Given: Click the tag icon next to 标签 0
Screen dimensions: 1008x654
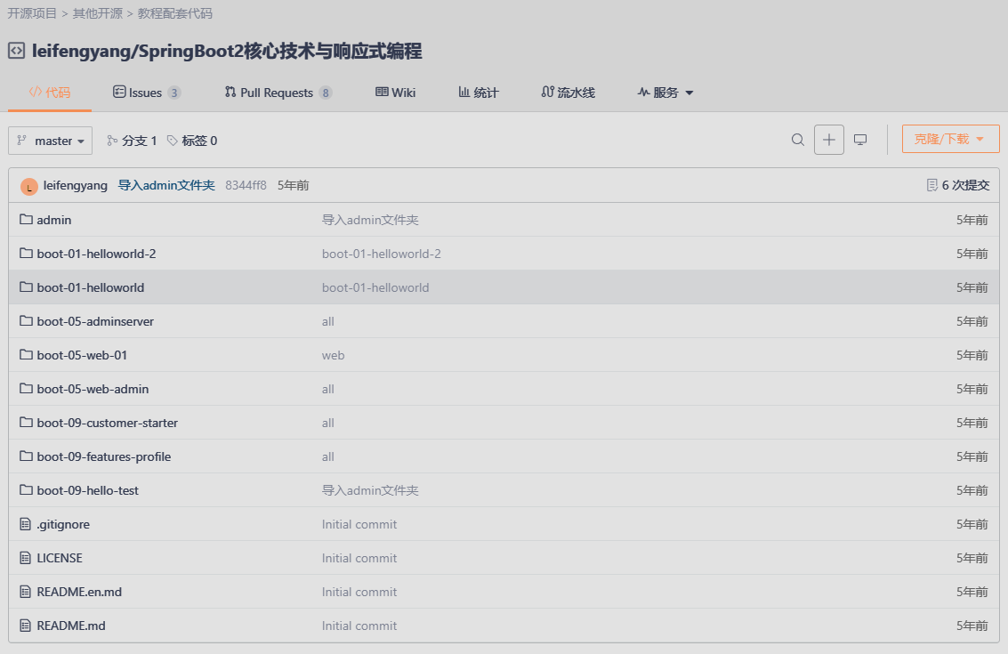Looking at the screenshot, I should tap(173, 141).
